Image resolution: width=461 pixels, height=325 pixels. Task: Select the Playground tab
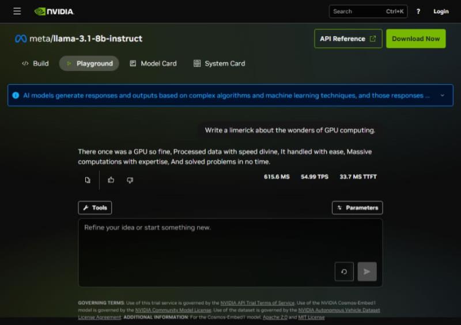(x=89, y=63)
